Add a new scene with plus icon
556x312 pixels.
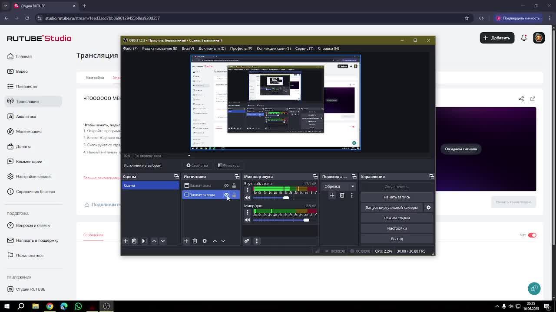126,241
